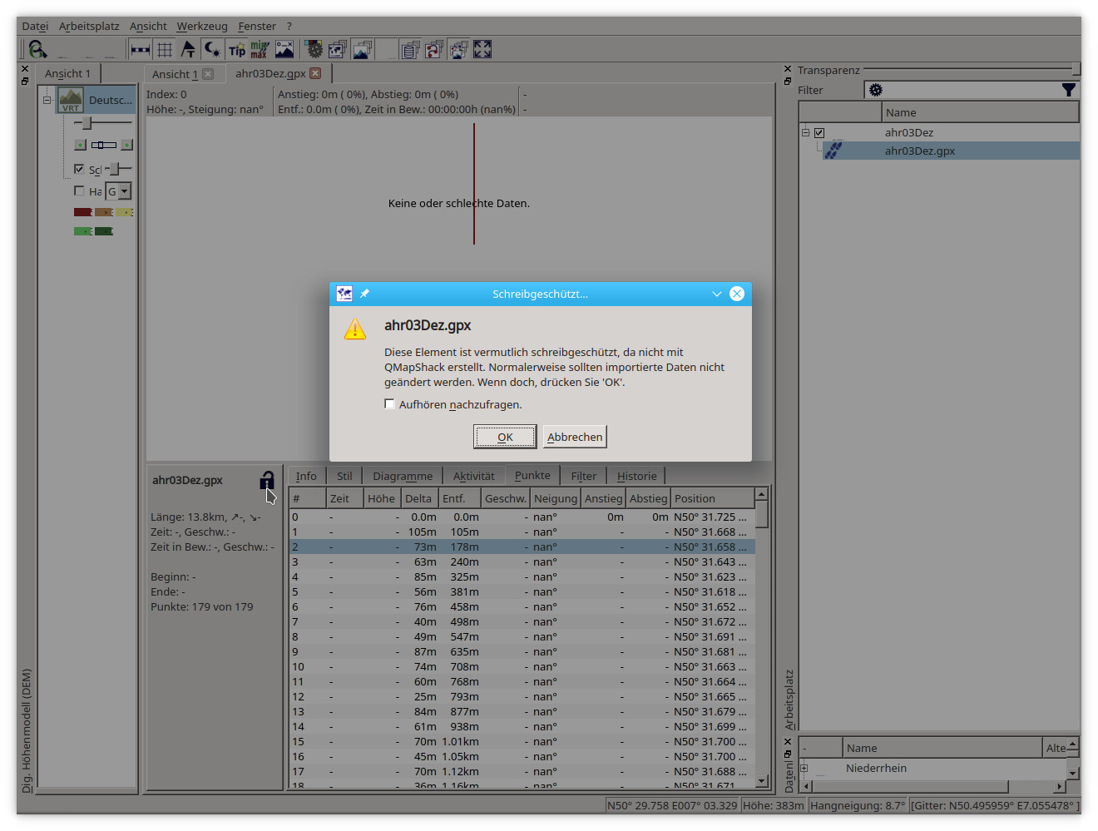Click the 'Neigung' column header
Screen dimensions: 1098x831
click(x=556, y=498)
